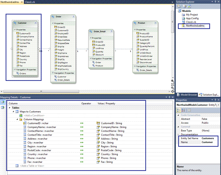Select the Orders navigation property in Customer
Viewport: 221px width, 175px height.
pos(23,74)
